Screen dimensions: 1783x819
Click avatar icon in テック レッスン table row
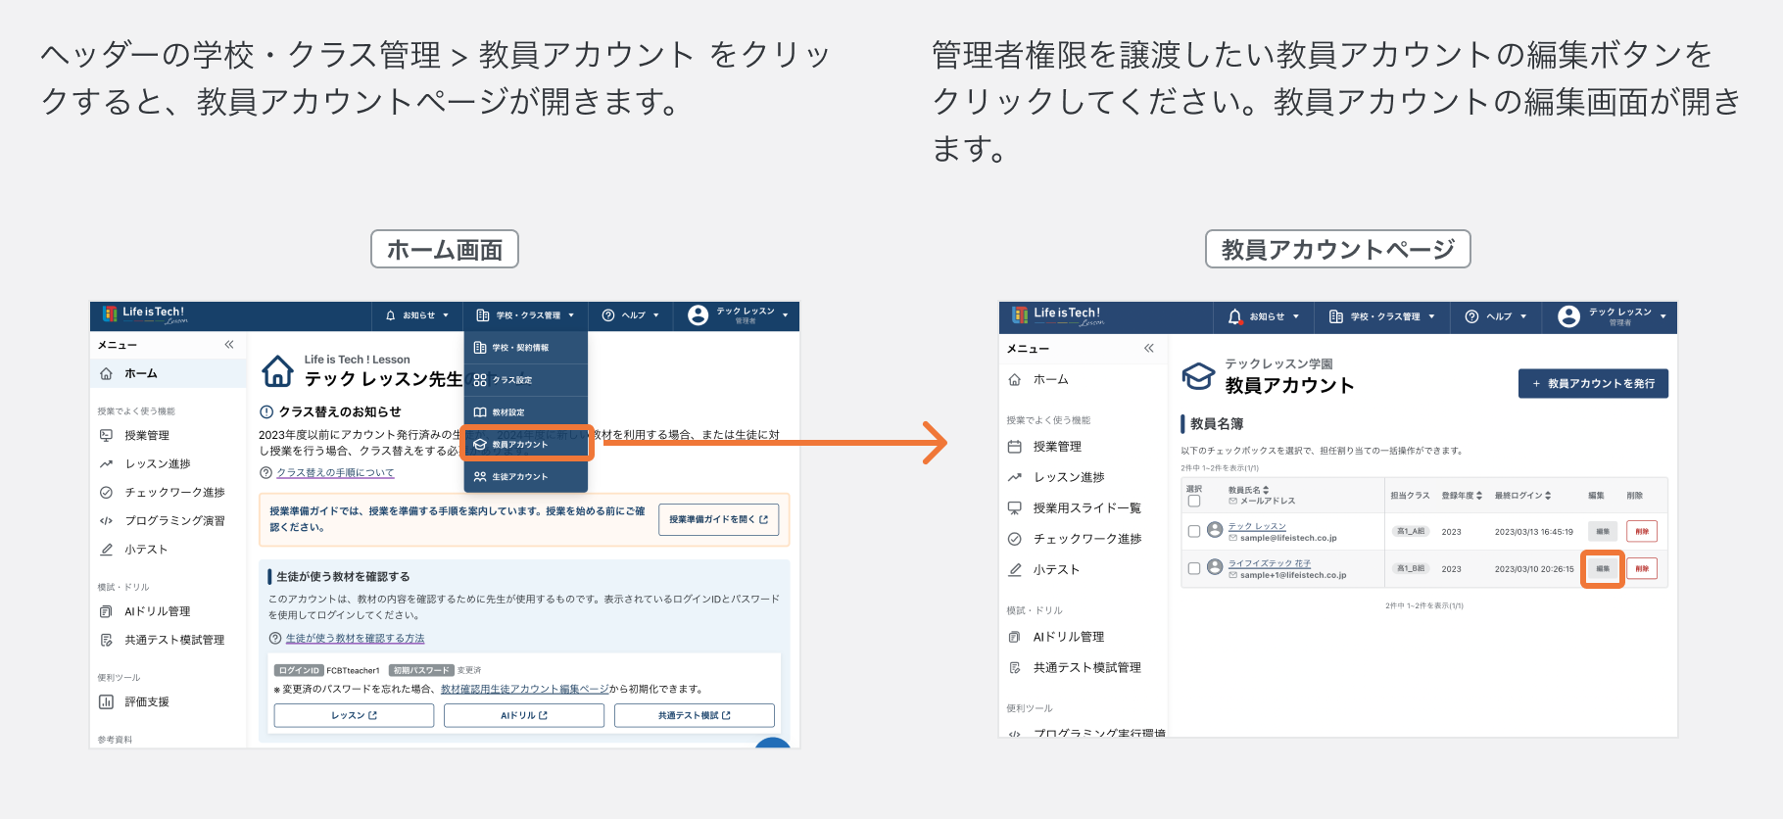point(1215,529)
